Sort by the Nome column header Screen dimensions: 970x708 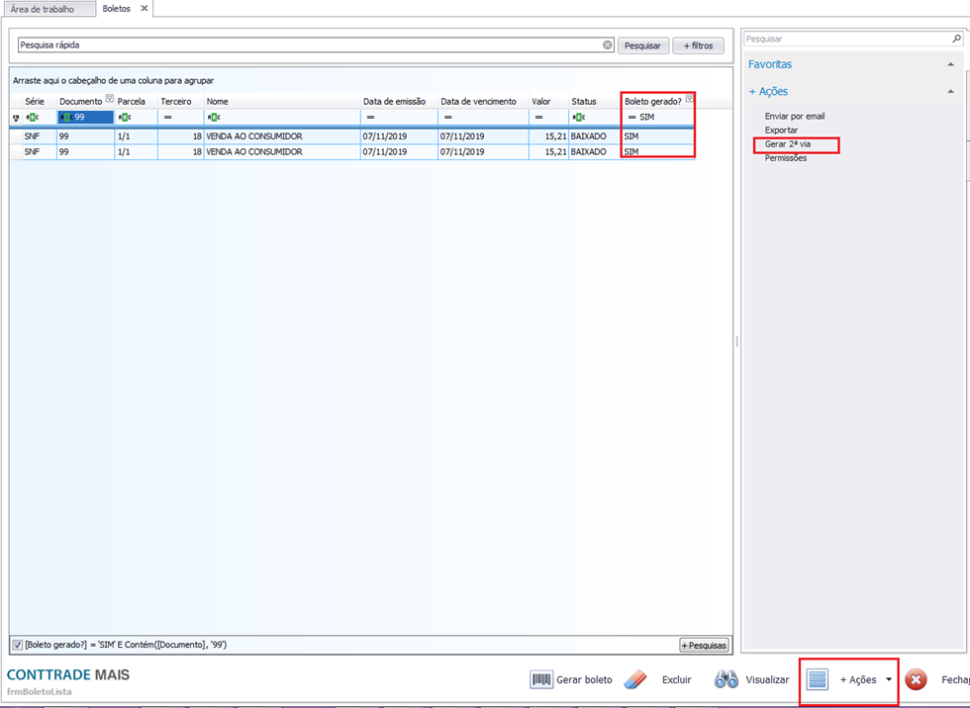coord(282,101)
